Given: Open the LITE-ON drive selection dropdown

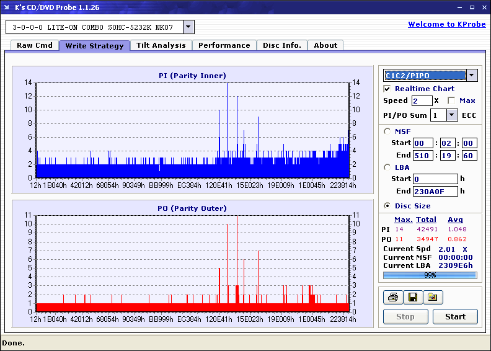Looking at the screenshot, I should pyautogui.click(x=188, y=27).
